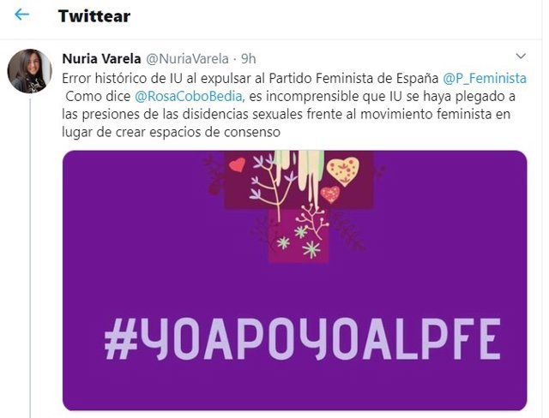549x418 pixels.
Task: Click the #YOAPOYOALPFE hashtag text in image
Action: (303, 339)
